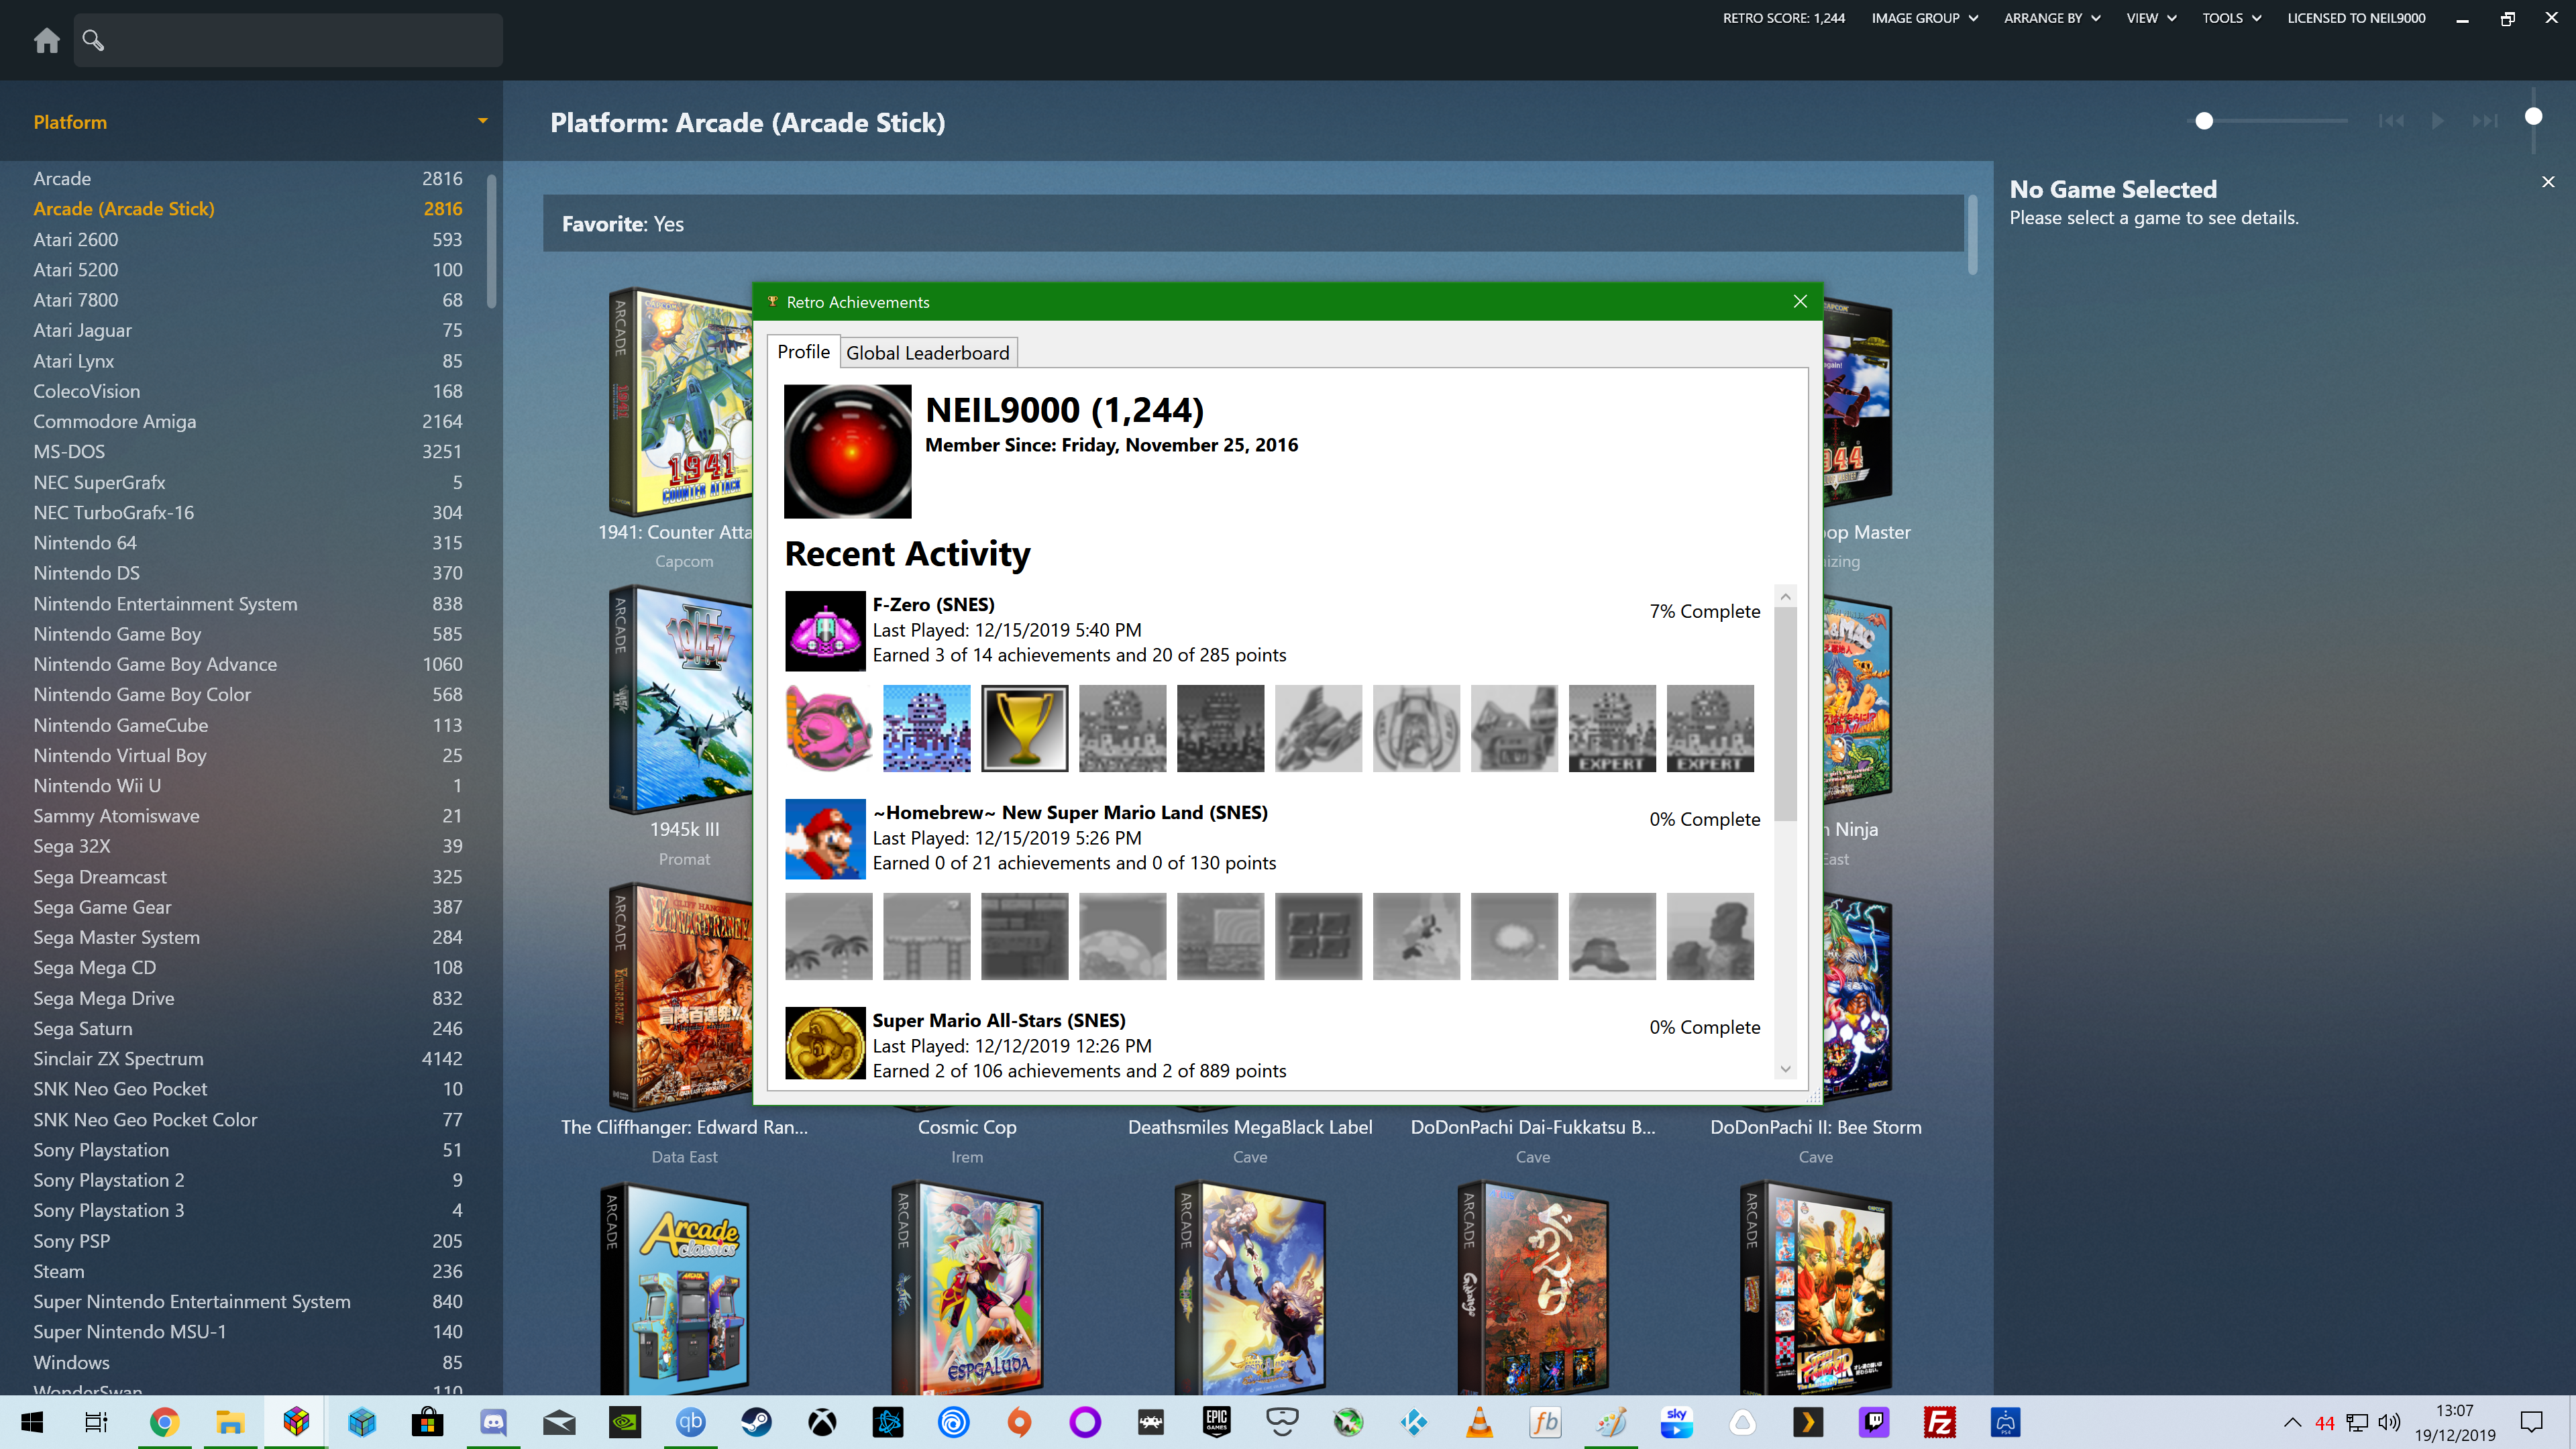The width and height of the screenshot is (2576, 1449).
Task: Open Epic Games Launcher in taskbar
Action: point(1216,1422)
